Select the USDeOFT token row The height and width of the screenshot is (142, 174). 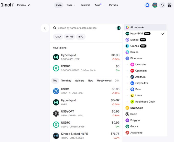[x=86, y=113]
